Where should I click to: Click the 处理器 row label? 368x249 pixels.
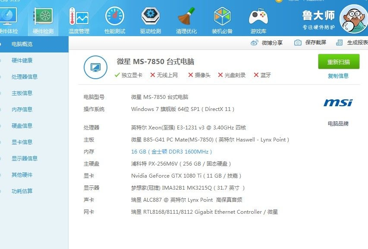[x=91, y=128]
